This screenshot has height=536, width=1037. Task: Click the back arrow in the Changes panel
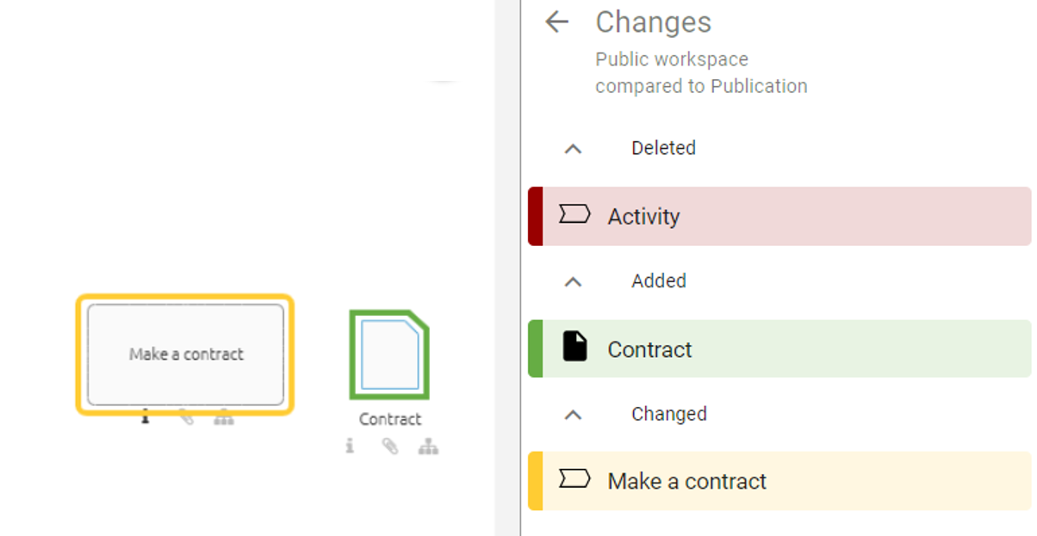pyautogui.click(x=557, y=22)
